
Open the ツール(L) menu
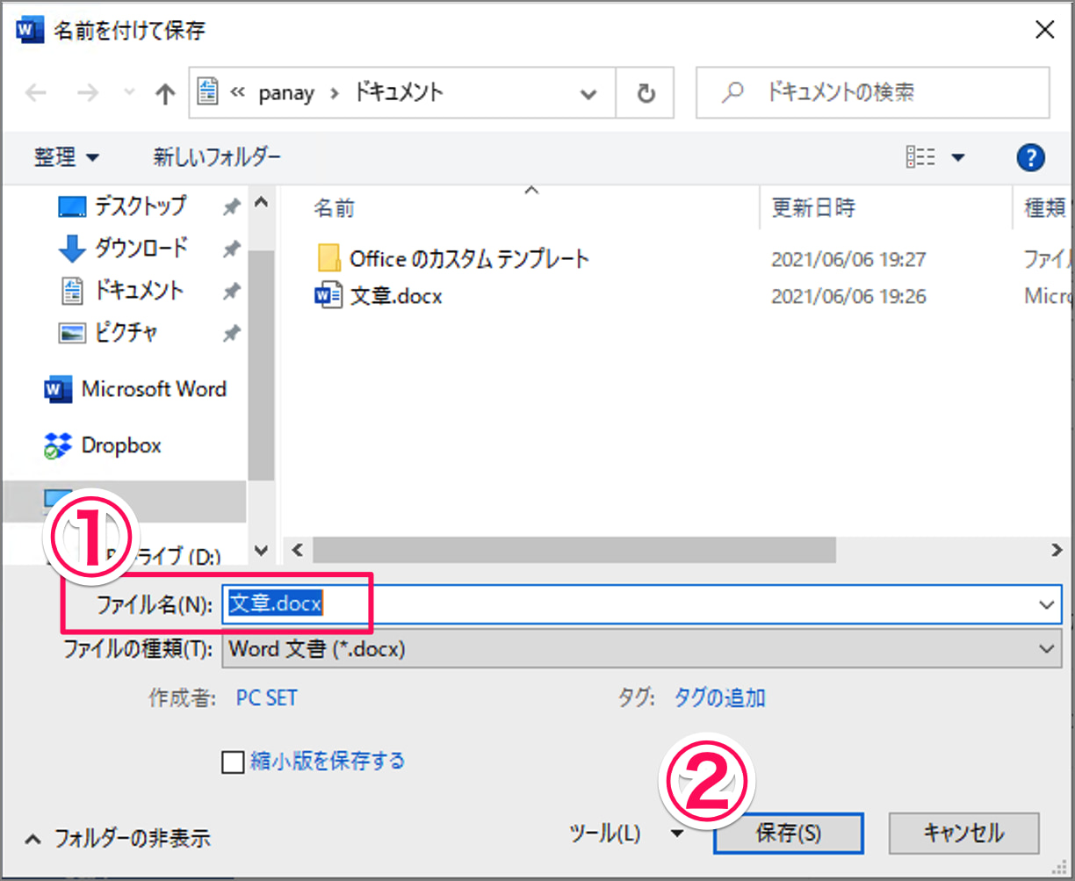pyautogui.click(x=626, y=833)
